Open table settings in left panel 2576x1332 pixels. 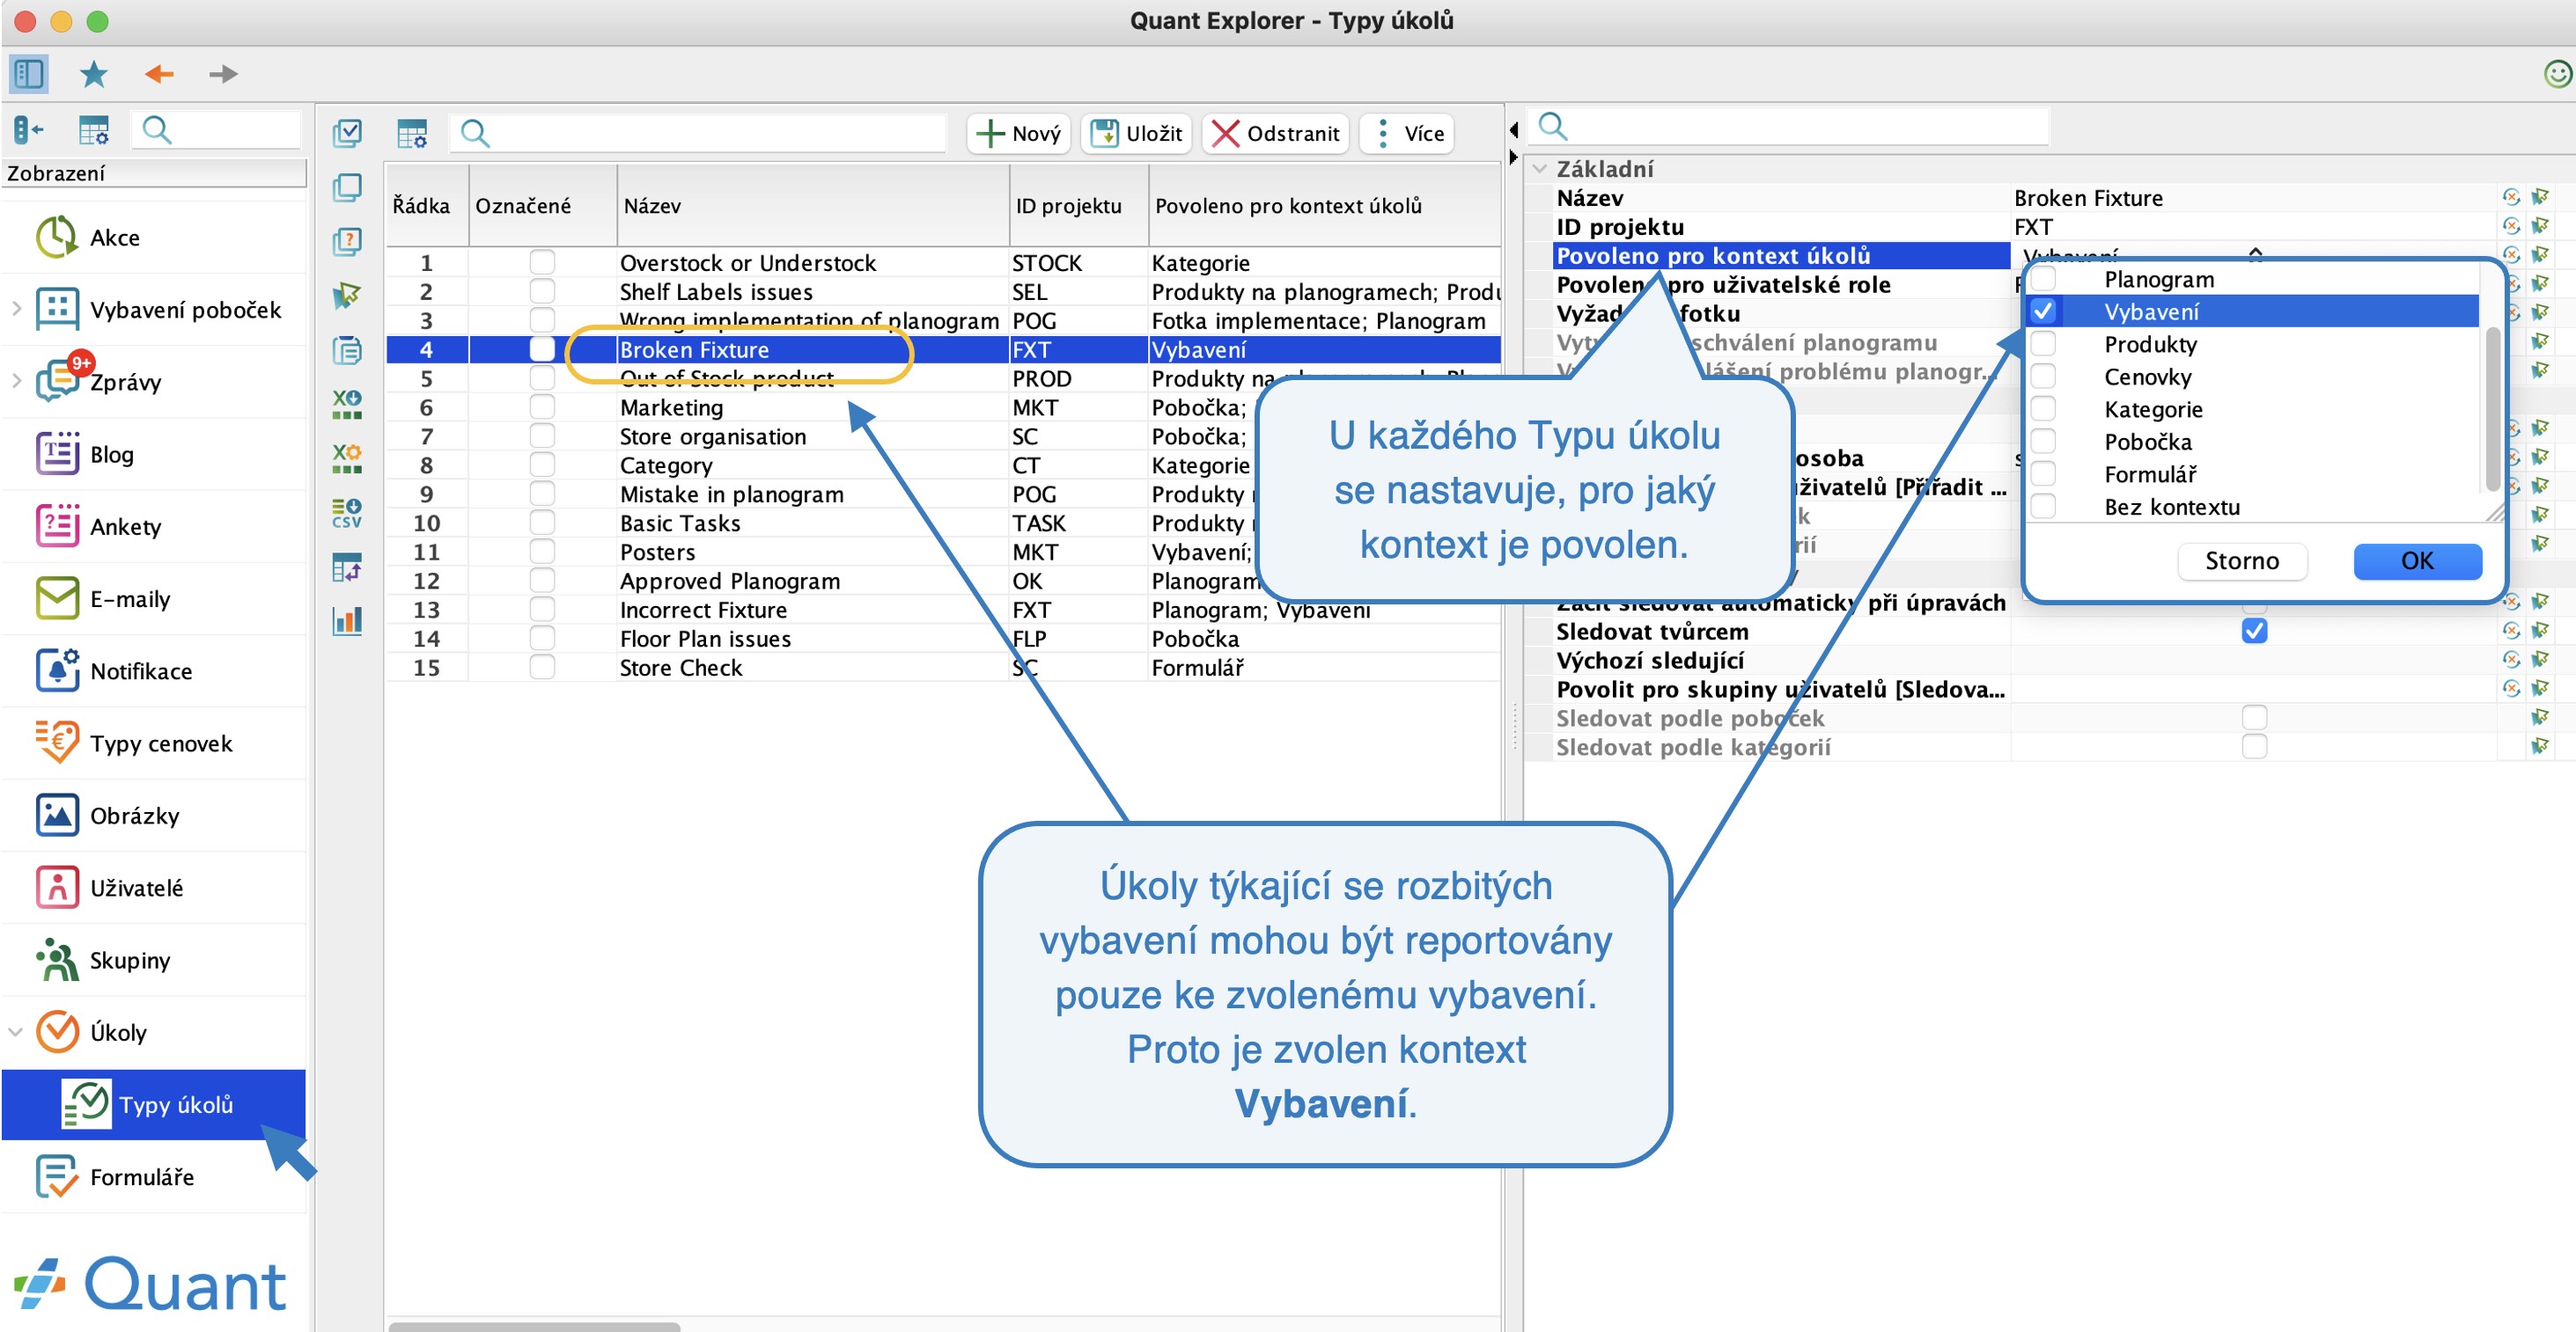pyautogui.click(x=94, y=130)
